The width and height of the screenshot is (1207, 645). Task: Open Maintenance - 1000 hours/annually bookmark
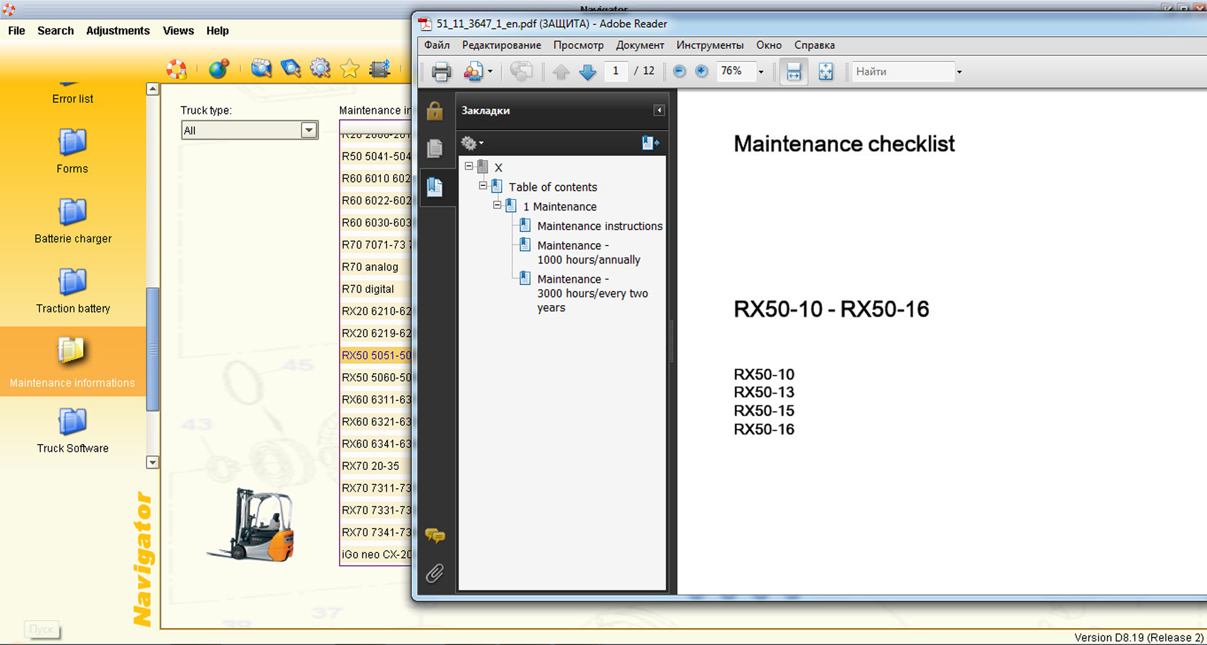click(x=588, y=253)
